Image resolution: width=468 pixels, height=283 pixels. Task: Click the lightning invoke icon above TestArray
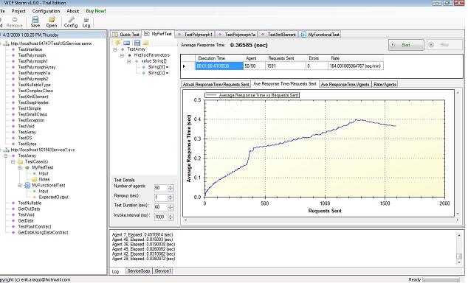tap(117, 43)
